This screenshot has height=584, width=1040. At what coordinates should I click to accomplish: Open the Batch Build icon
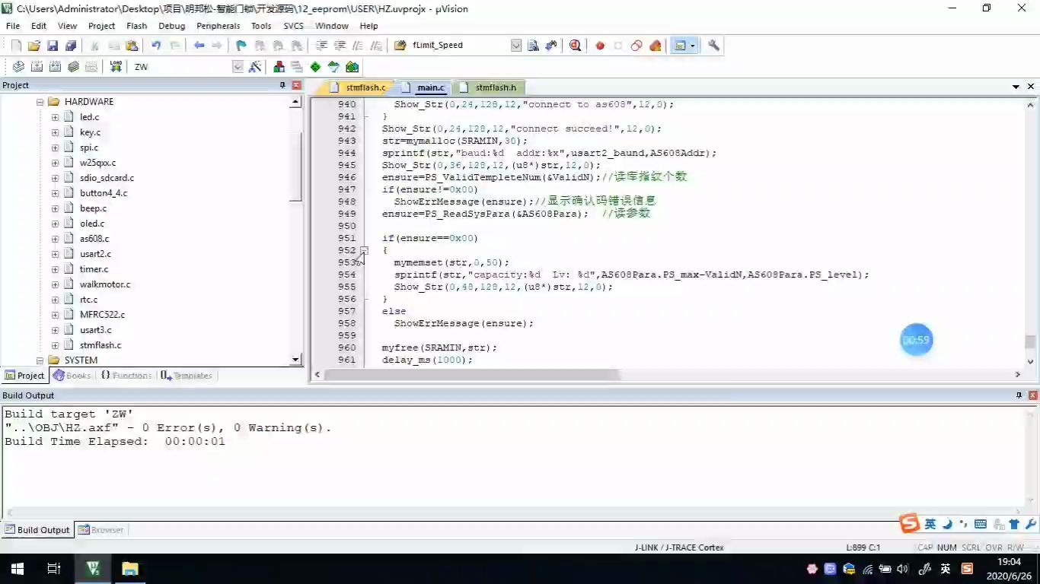click(73, 67)
